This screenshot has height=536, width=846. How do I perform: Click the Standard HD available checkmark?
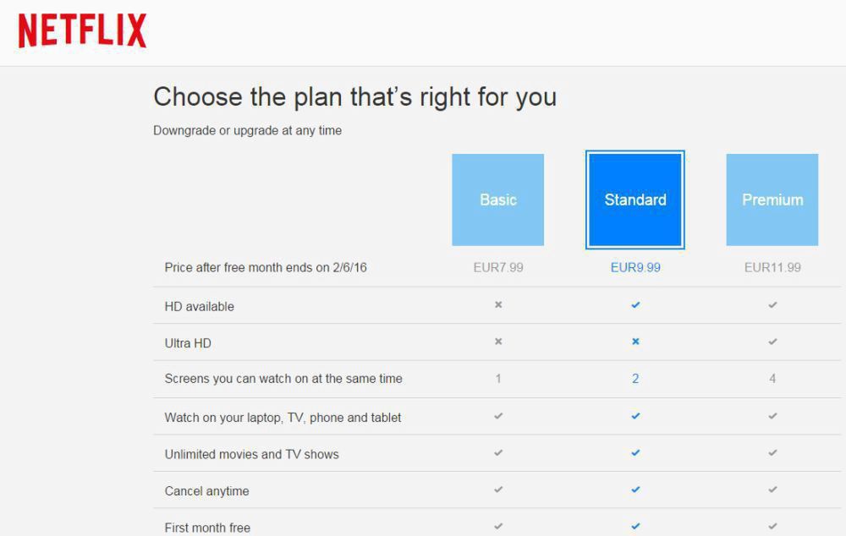click(635, 304)
